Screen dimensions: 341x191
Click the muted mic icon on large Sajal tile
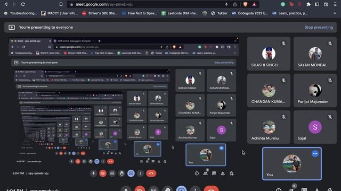pos(330,117)
